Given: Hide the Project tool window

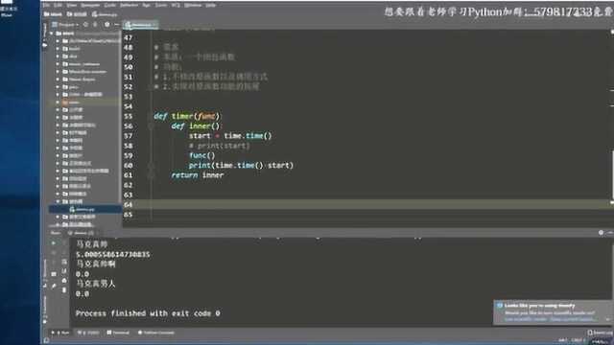Looking at the screenshot, I should 117,25.
